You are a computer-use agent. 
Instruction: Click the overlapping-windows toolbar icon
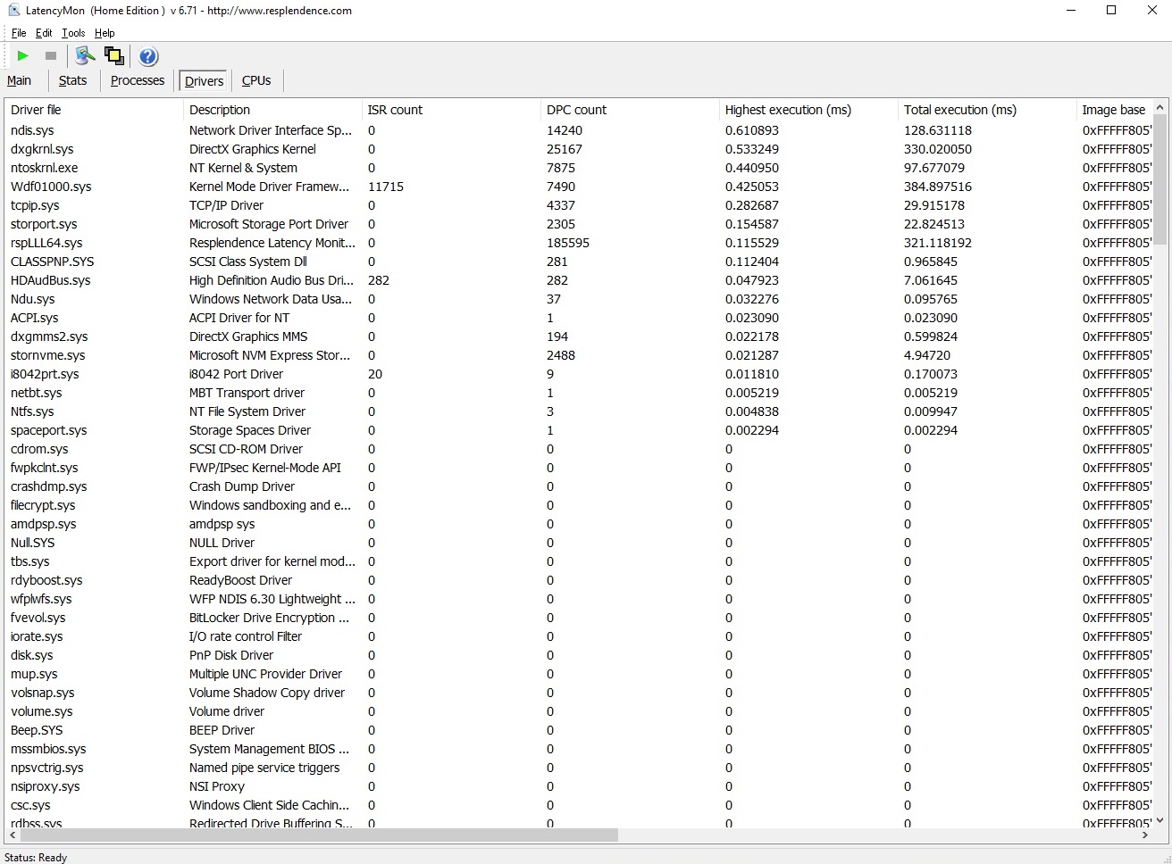tap(114, 56)
